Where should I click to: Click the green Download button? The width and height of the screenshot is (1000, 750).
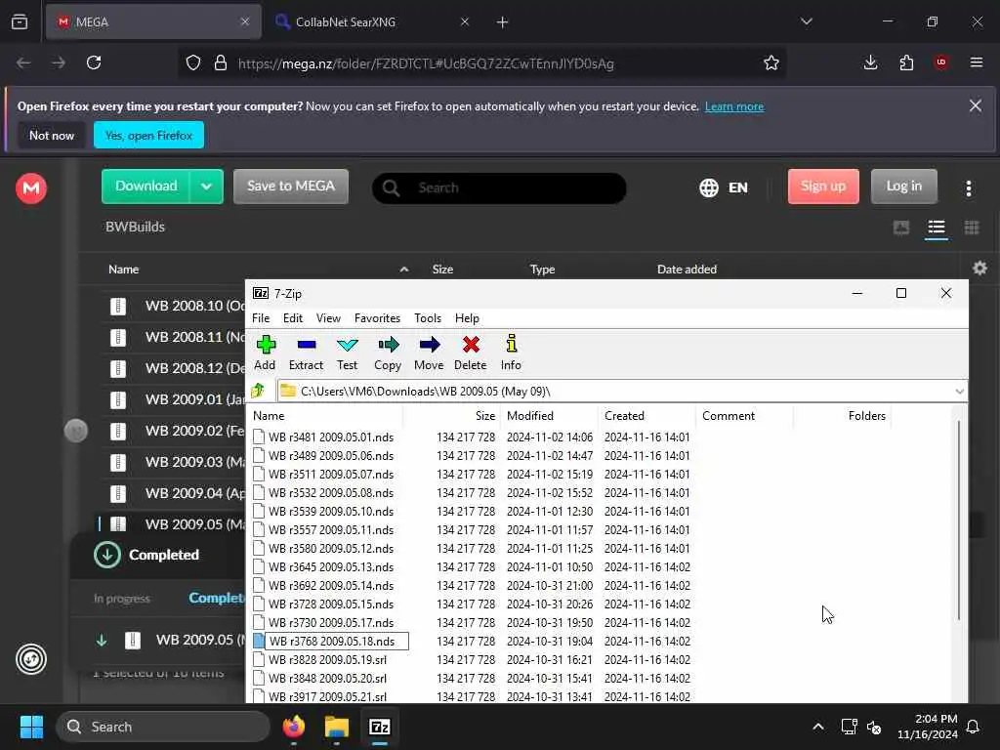[146, 187]
